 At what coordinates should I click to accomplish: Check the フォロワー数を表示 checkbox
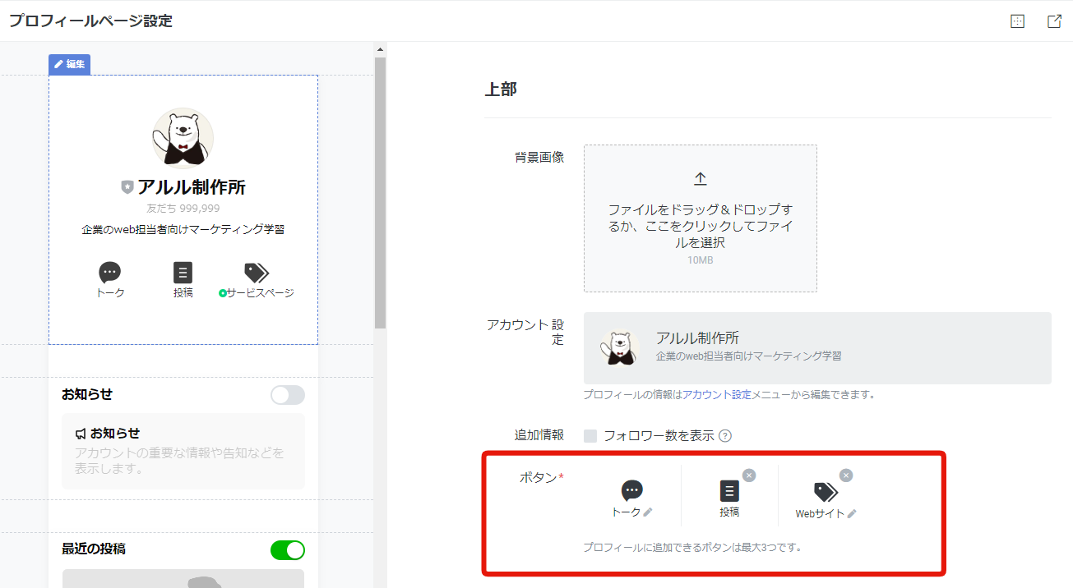[x=590, y=436]
